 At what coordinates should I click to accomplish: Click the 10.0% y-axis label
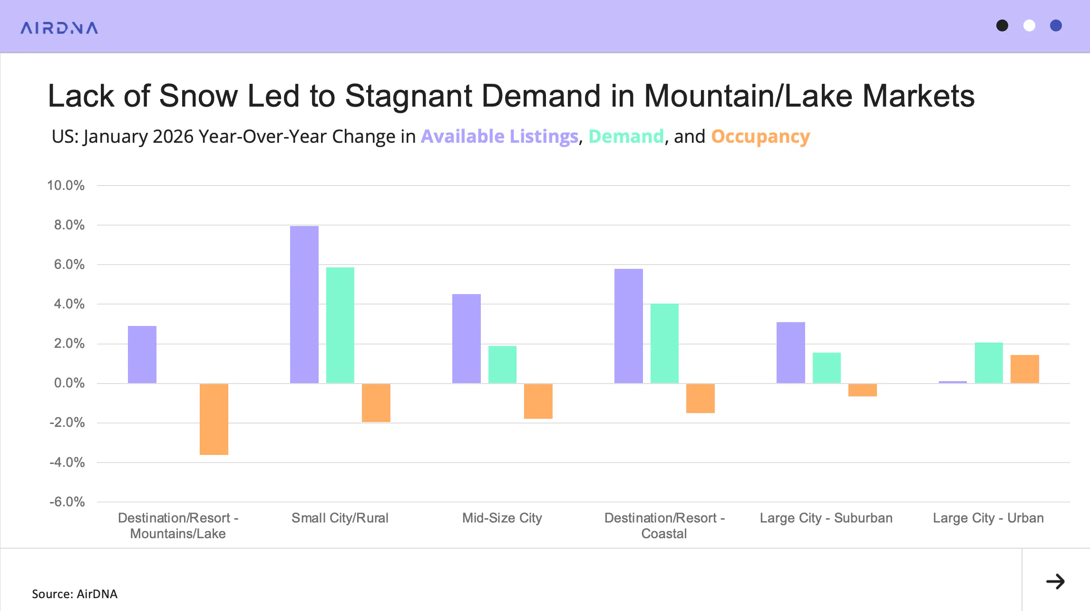click(66, 185)
